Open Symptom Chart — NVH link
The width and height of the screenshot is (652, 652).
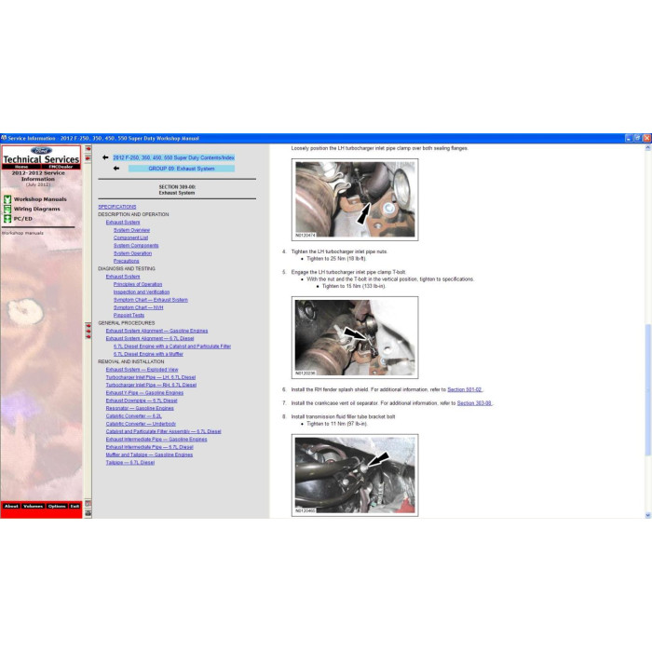pos(138,307)
